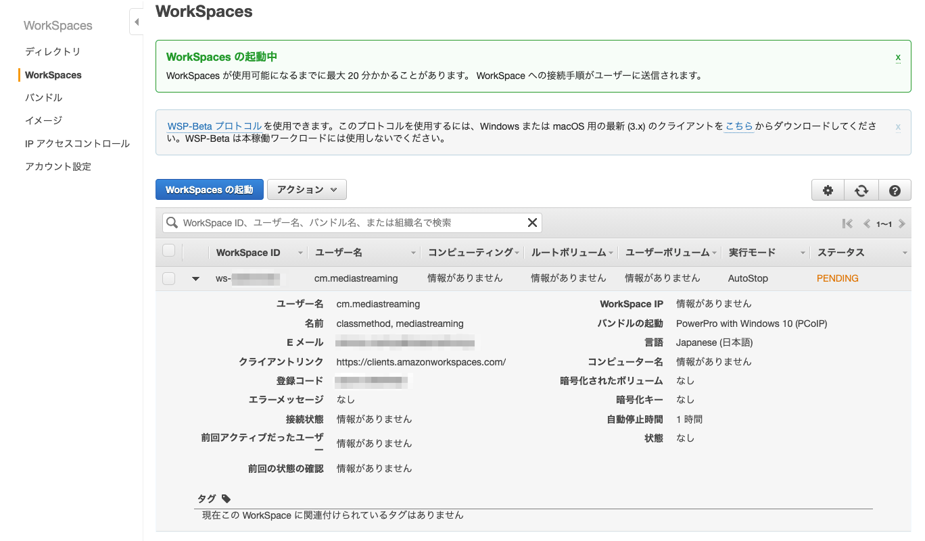Open IP アクセスコントロール in sidebar
The width and height of the screenshot is (925, 541).
click(77, 143)
